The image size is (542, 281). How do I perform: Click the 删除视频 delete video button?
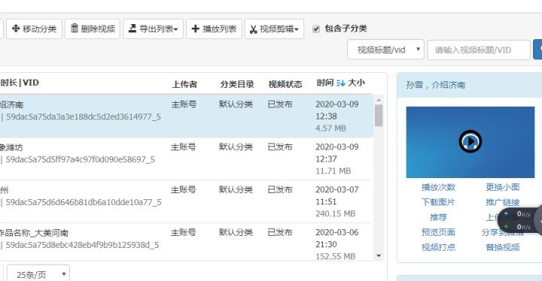click(x=93, y=29)
